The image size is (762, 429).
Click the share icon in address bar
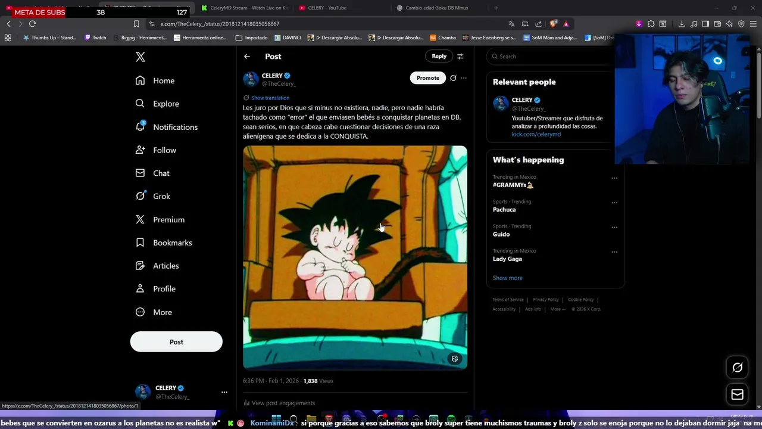538,24
